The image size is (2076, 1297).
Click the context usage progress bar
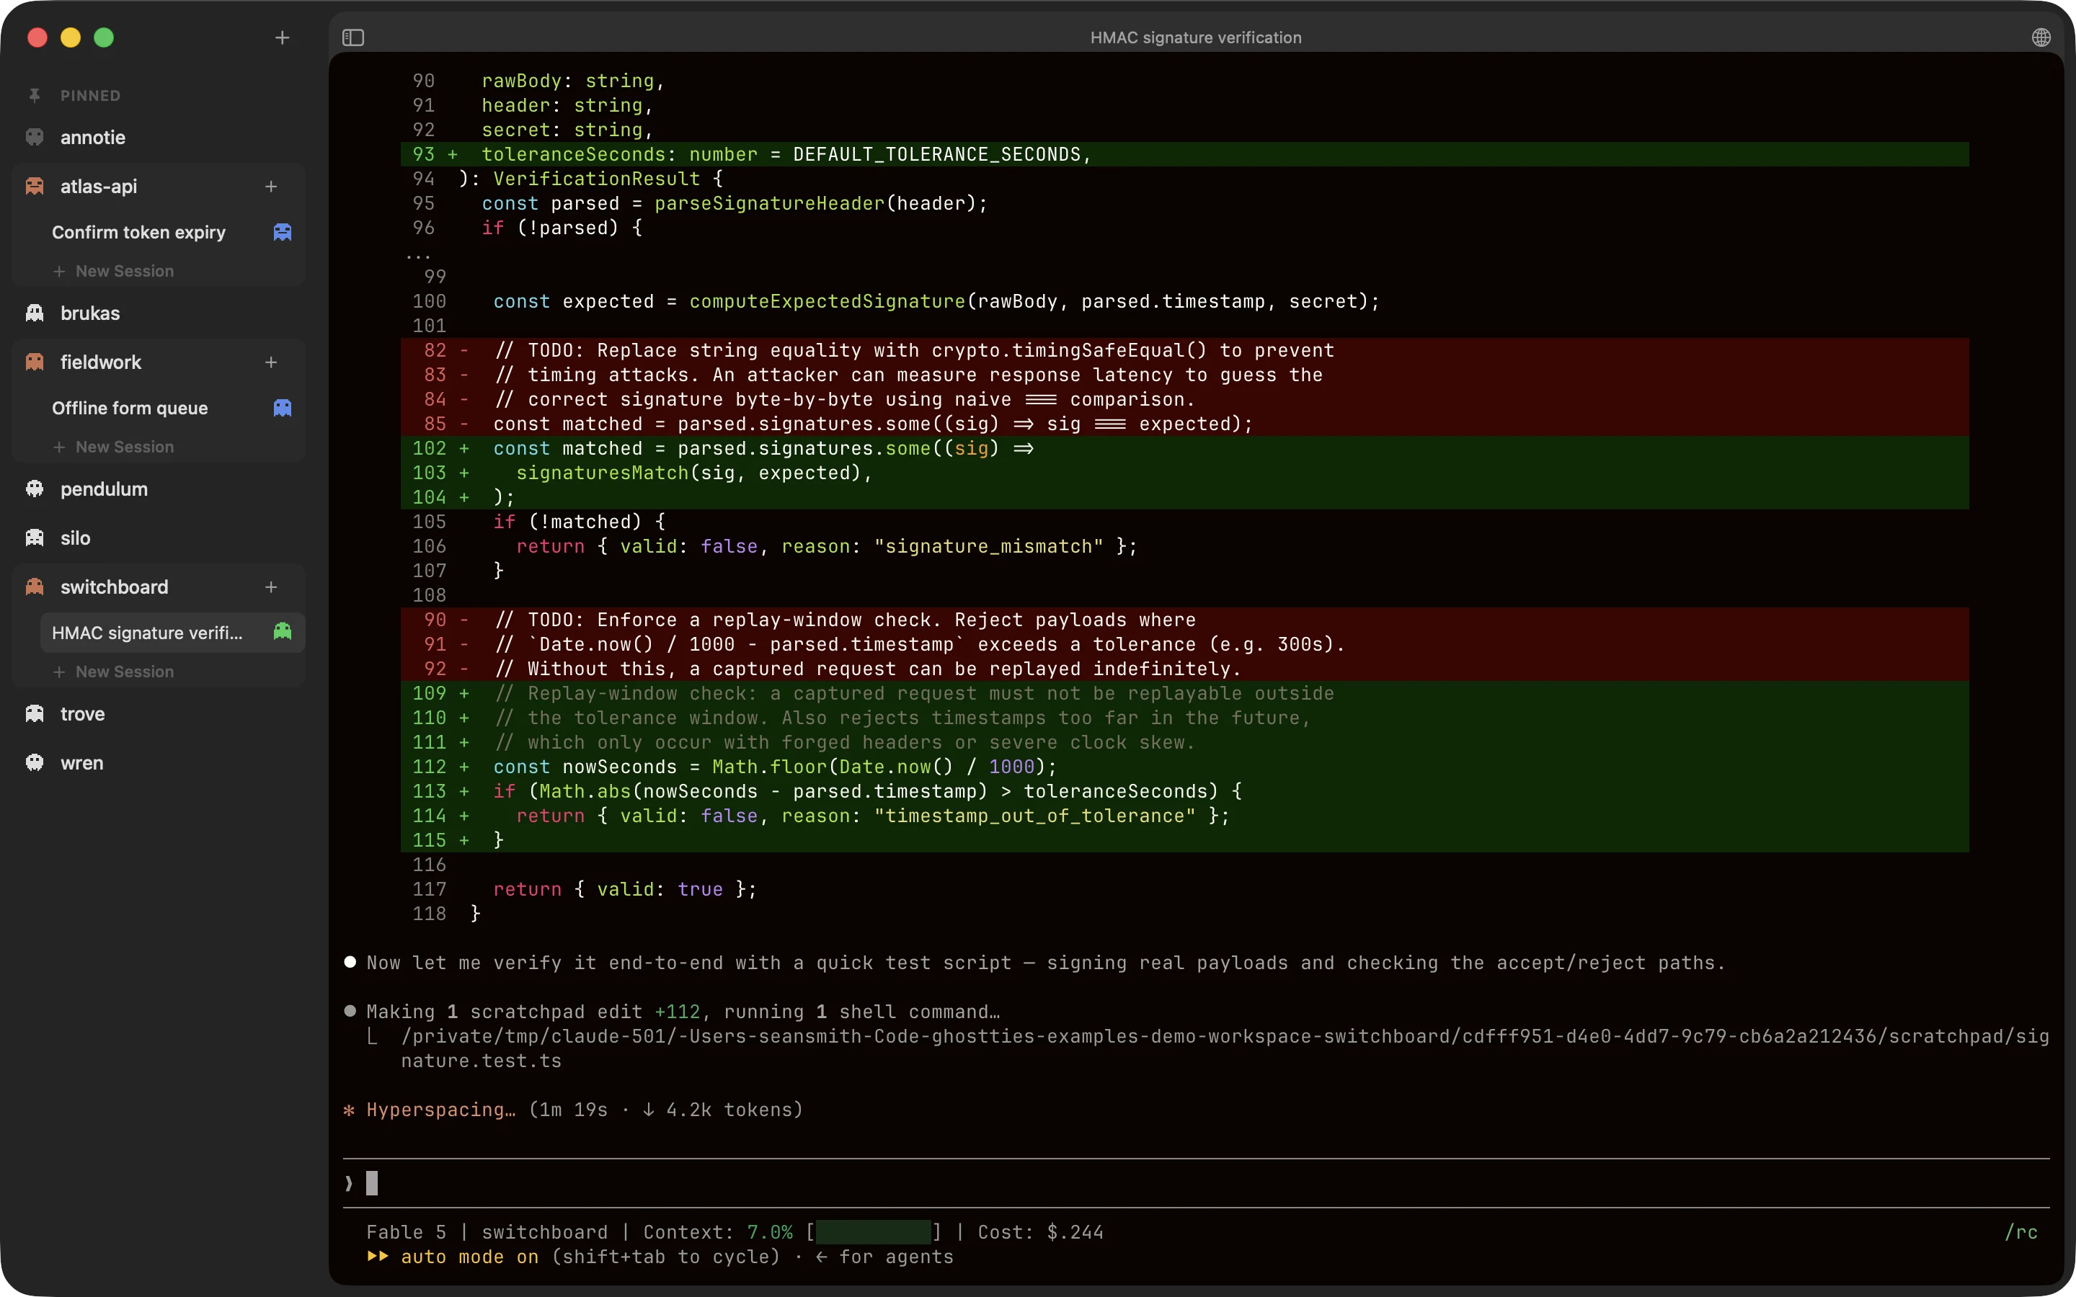click(874, 1232)
